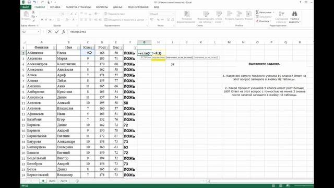Click the horizontal scrollbar left arrow
Viewport: 334px width, 188px height.
[208, 181]
